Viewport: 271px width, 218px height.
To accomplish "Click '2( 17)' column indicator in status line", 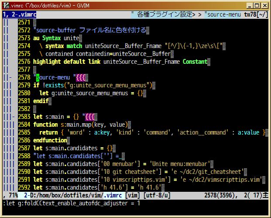I will (253, 196).
